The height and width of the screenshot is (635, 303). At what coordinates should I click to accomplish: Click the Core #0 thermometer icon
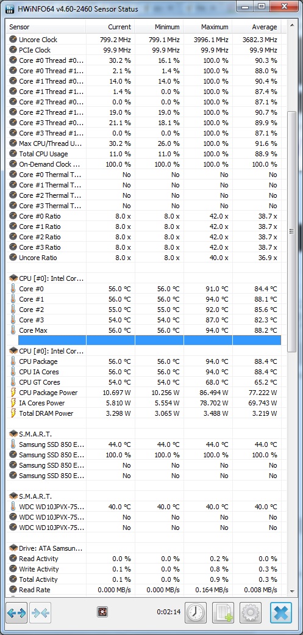pos(13,289)
